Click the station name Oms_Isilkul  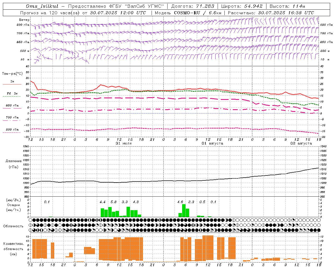42,6
